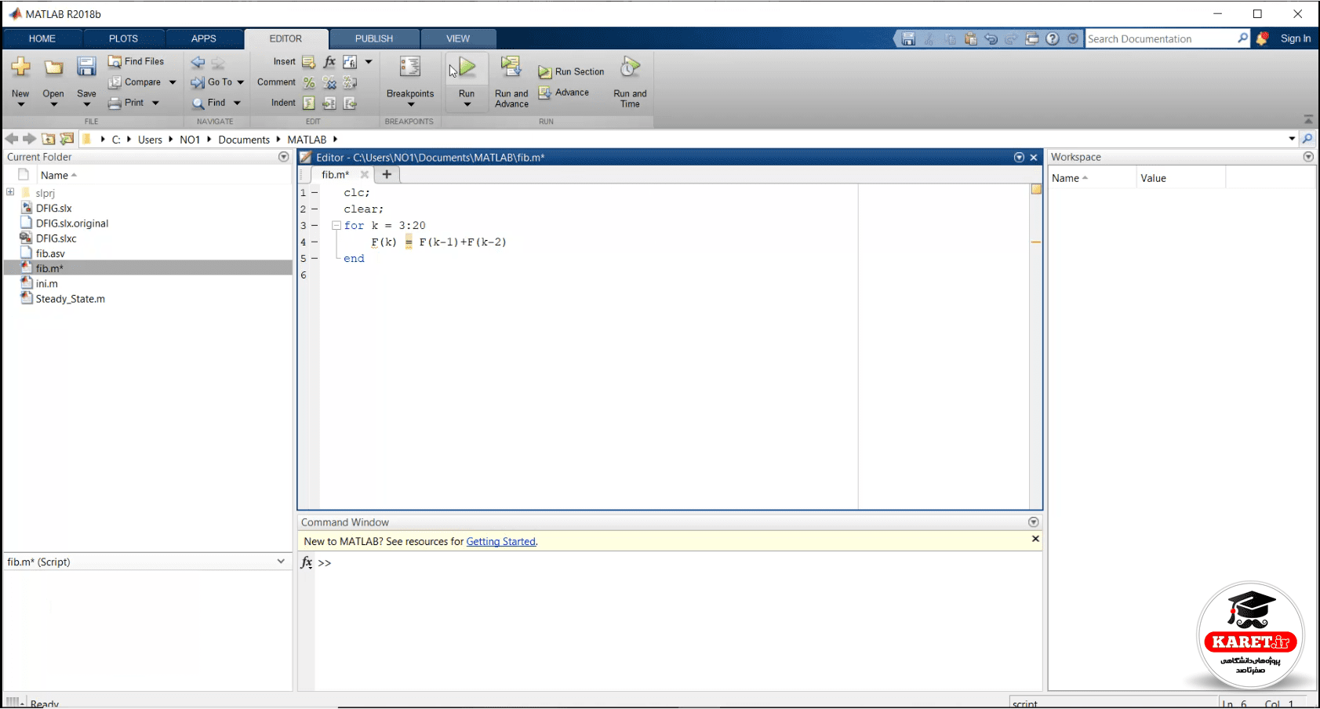Click the quick access Save icon

tap(908, 38)
